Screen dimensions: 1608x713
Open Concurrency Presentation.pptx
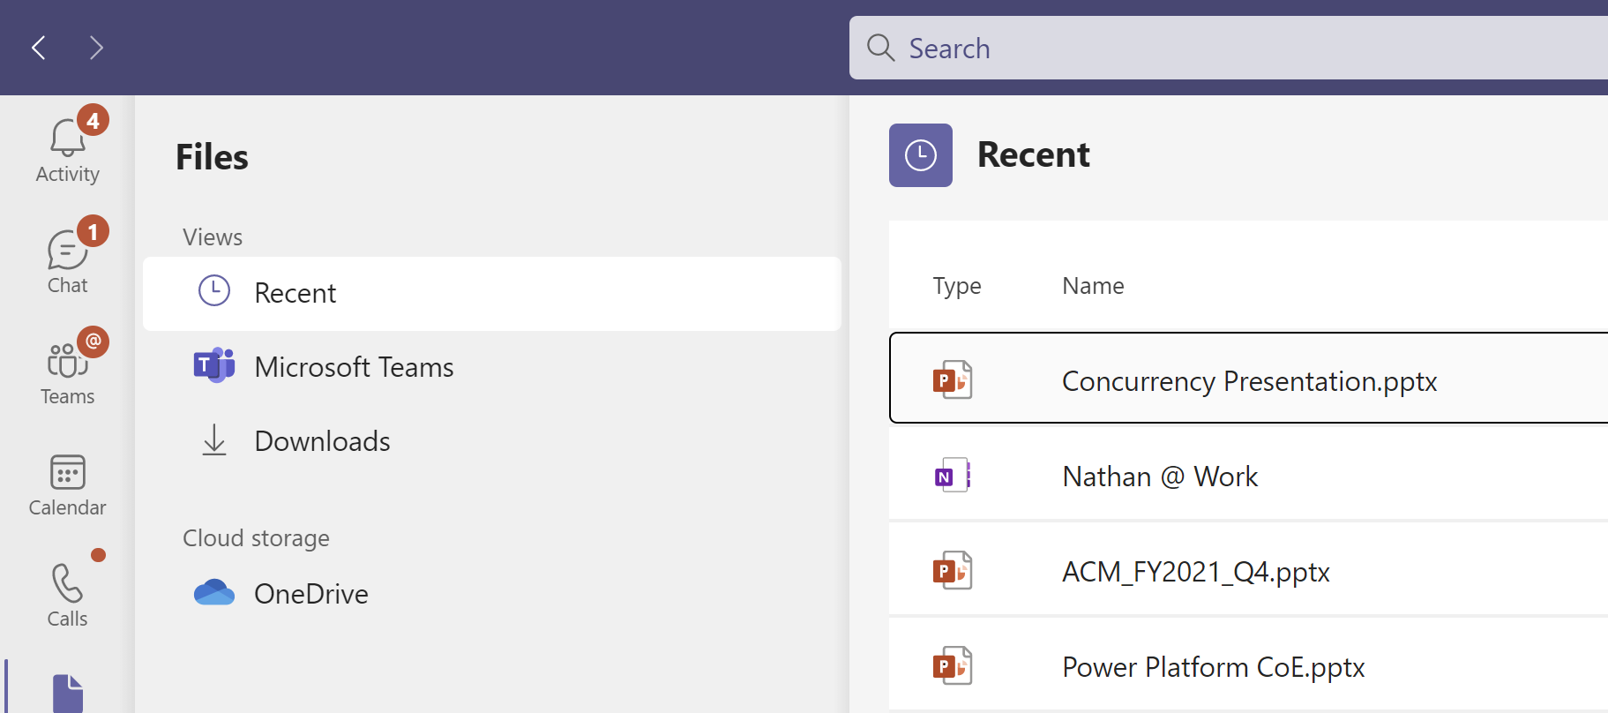coord(1249,381)
